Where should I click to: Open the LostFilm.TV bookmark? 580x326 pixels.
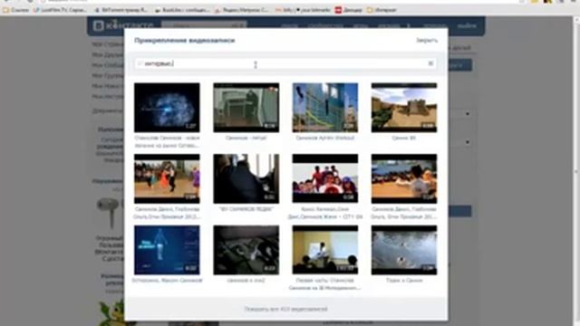[x=60, y=10]
